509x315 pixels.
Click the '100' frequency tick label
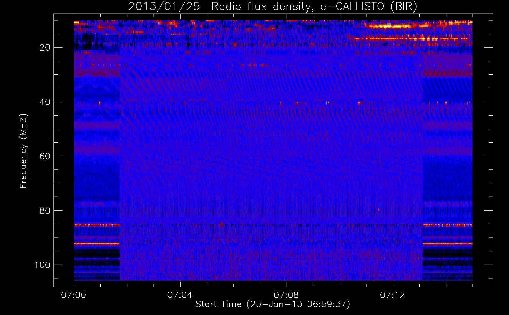click(42, 265)
